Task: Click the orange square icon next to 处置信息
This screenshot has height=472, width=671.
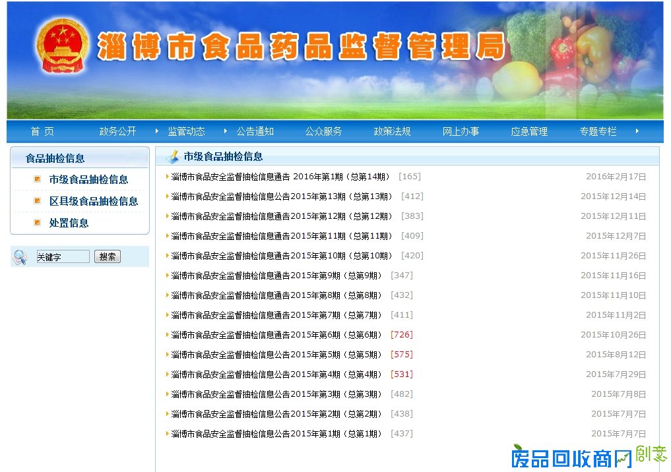Action: 38,223
